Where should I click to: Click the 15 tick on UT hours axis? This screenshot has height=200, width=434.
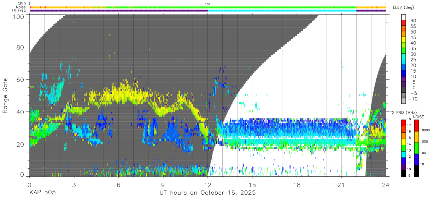pyautogui.click(x=252, y=185)
